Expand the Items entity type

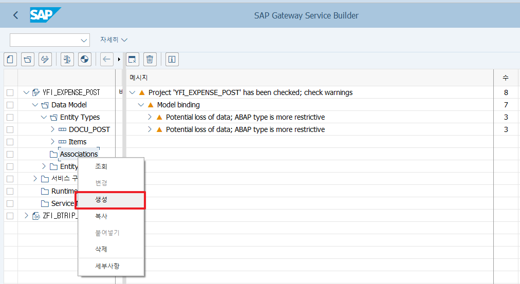[52, 142]
